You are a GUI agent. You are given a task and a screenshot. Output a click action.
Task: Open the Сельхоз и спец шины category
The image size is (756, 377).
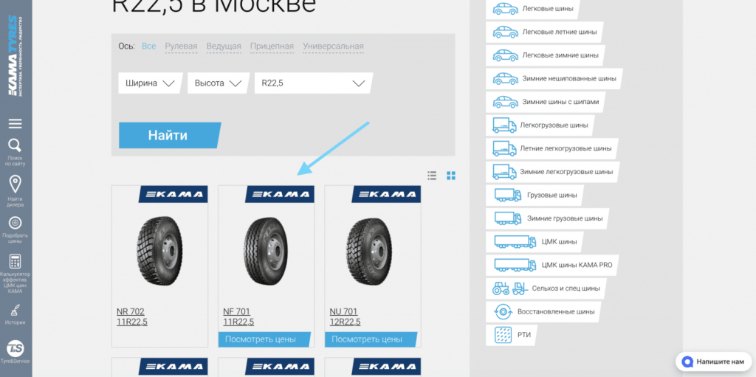click(546, 288)
